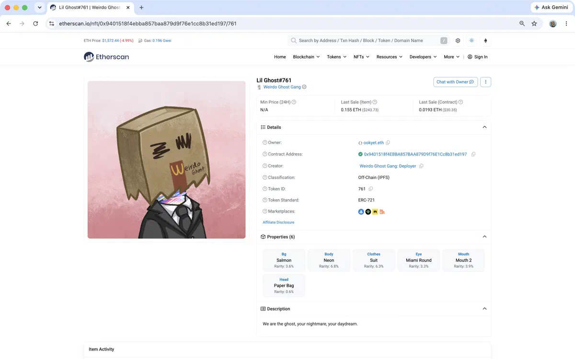Click the help icon beside Token ID
This screenshot has height=359, width=575.
[264, 189]
